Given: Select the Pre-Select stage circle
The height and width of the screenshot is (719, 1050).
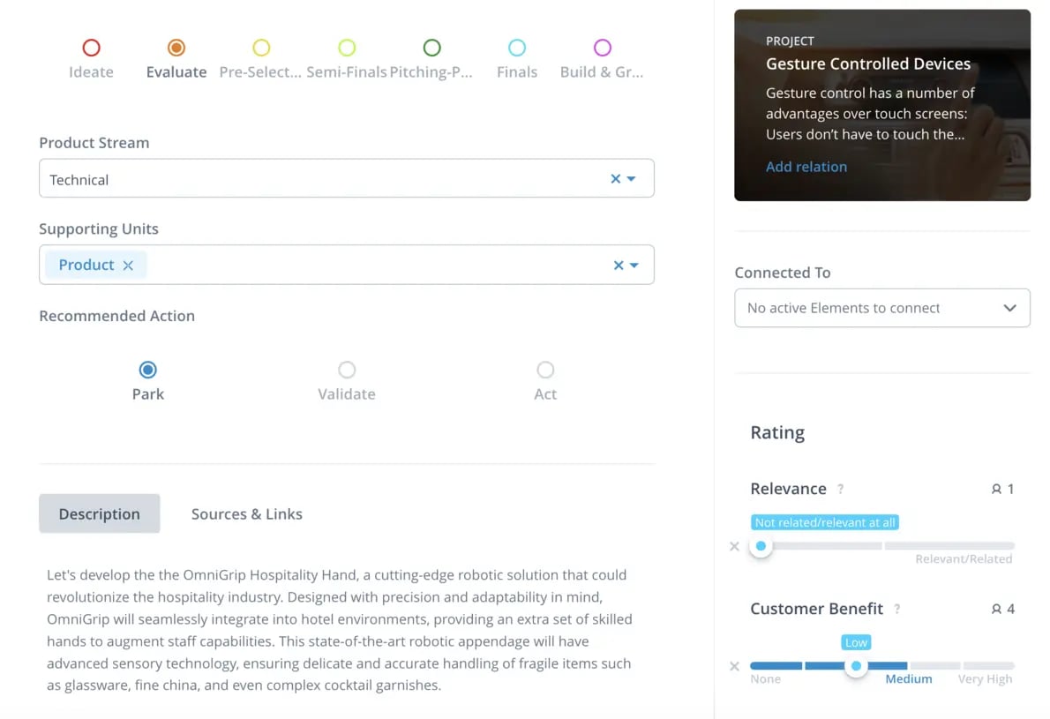Looking at the screenshot, I should tap(261, 48).
